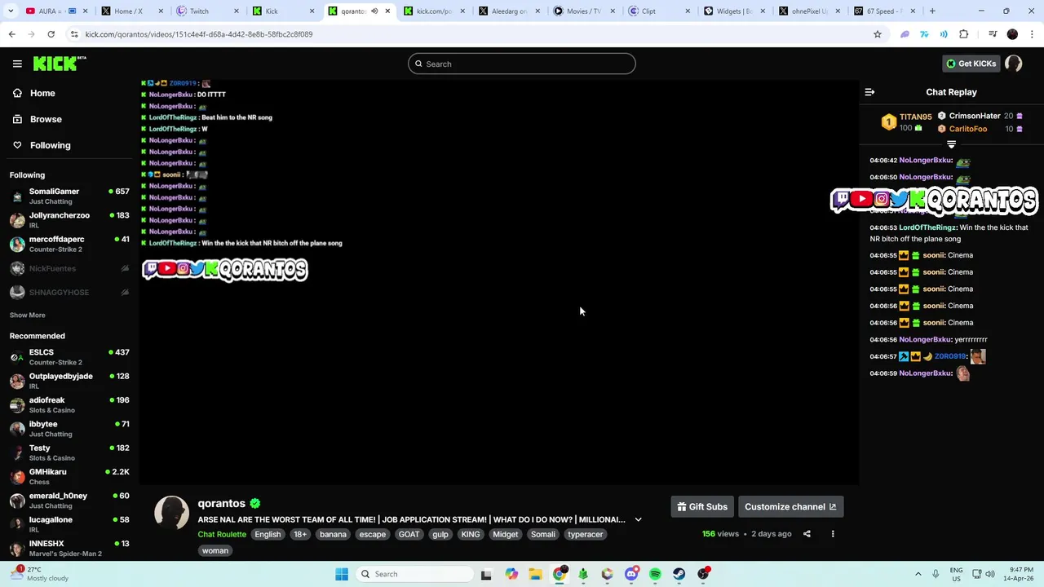Open the qorantos channel avatar

click(x=171, y=513)
